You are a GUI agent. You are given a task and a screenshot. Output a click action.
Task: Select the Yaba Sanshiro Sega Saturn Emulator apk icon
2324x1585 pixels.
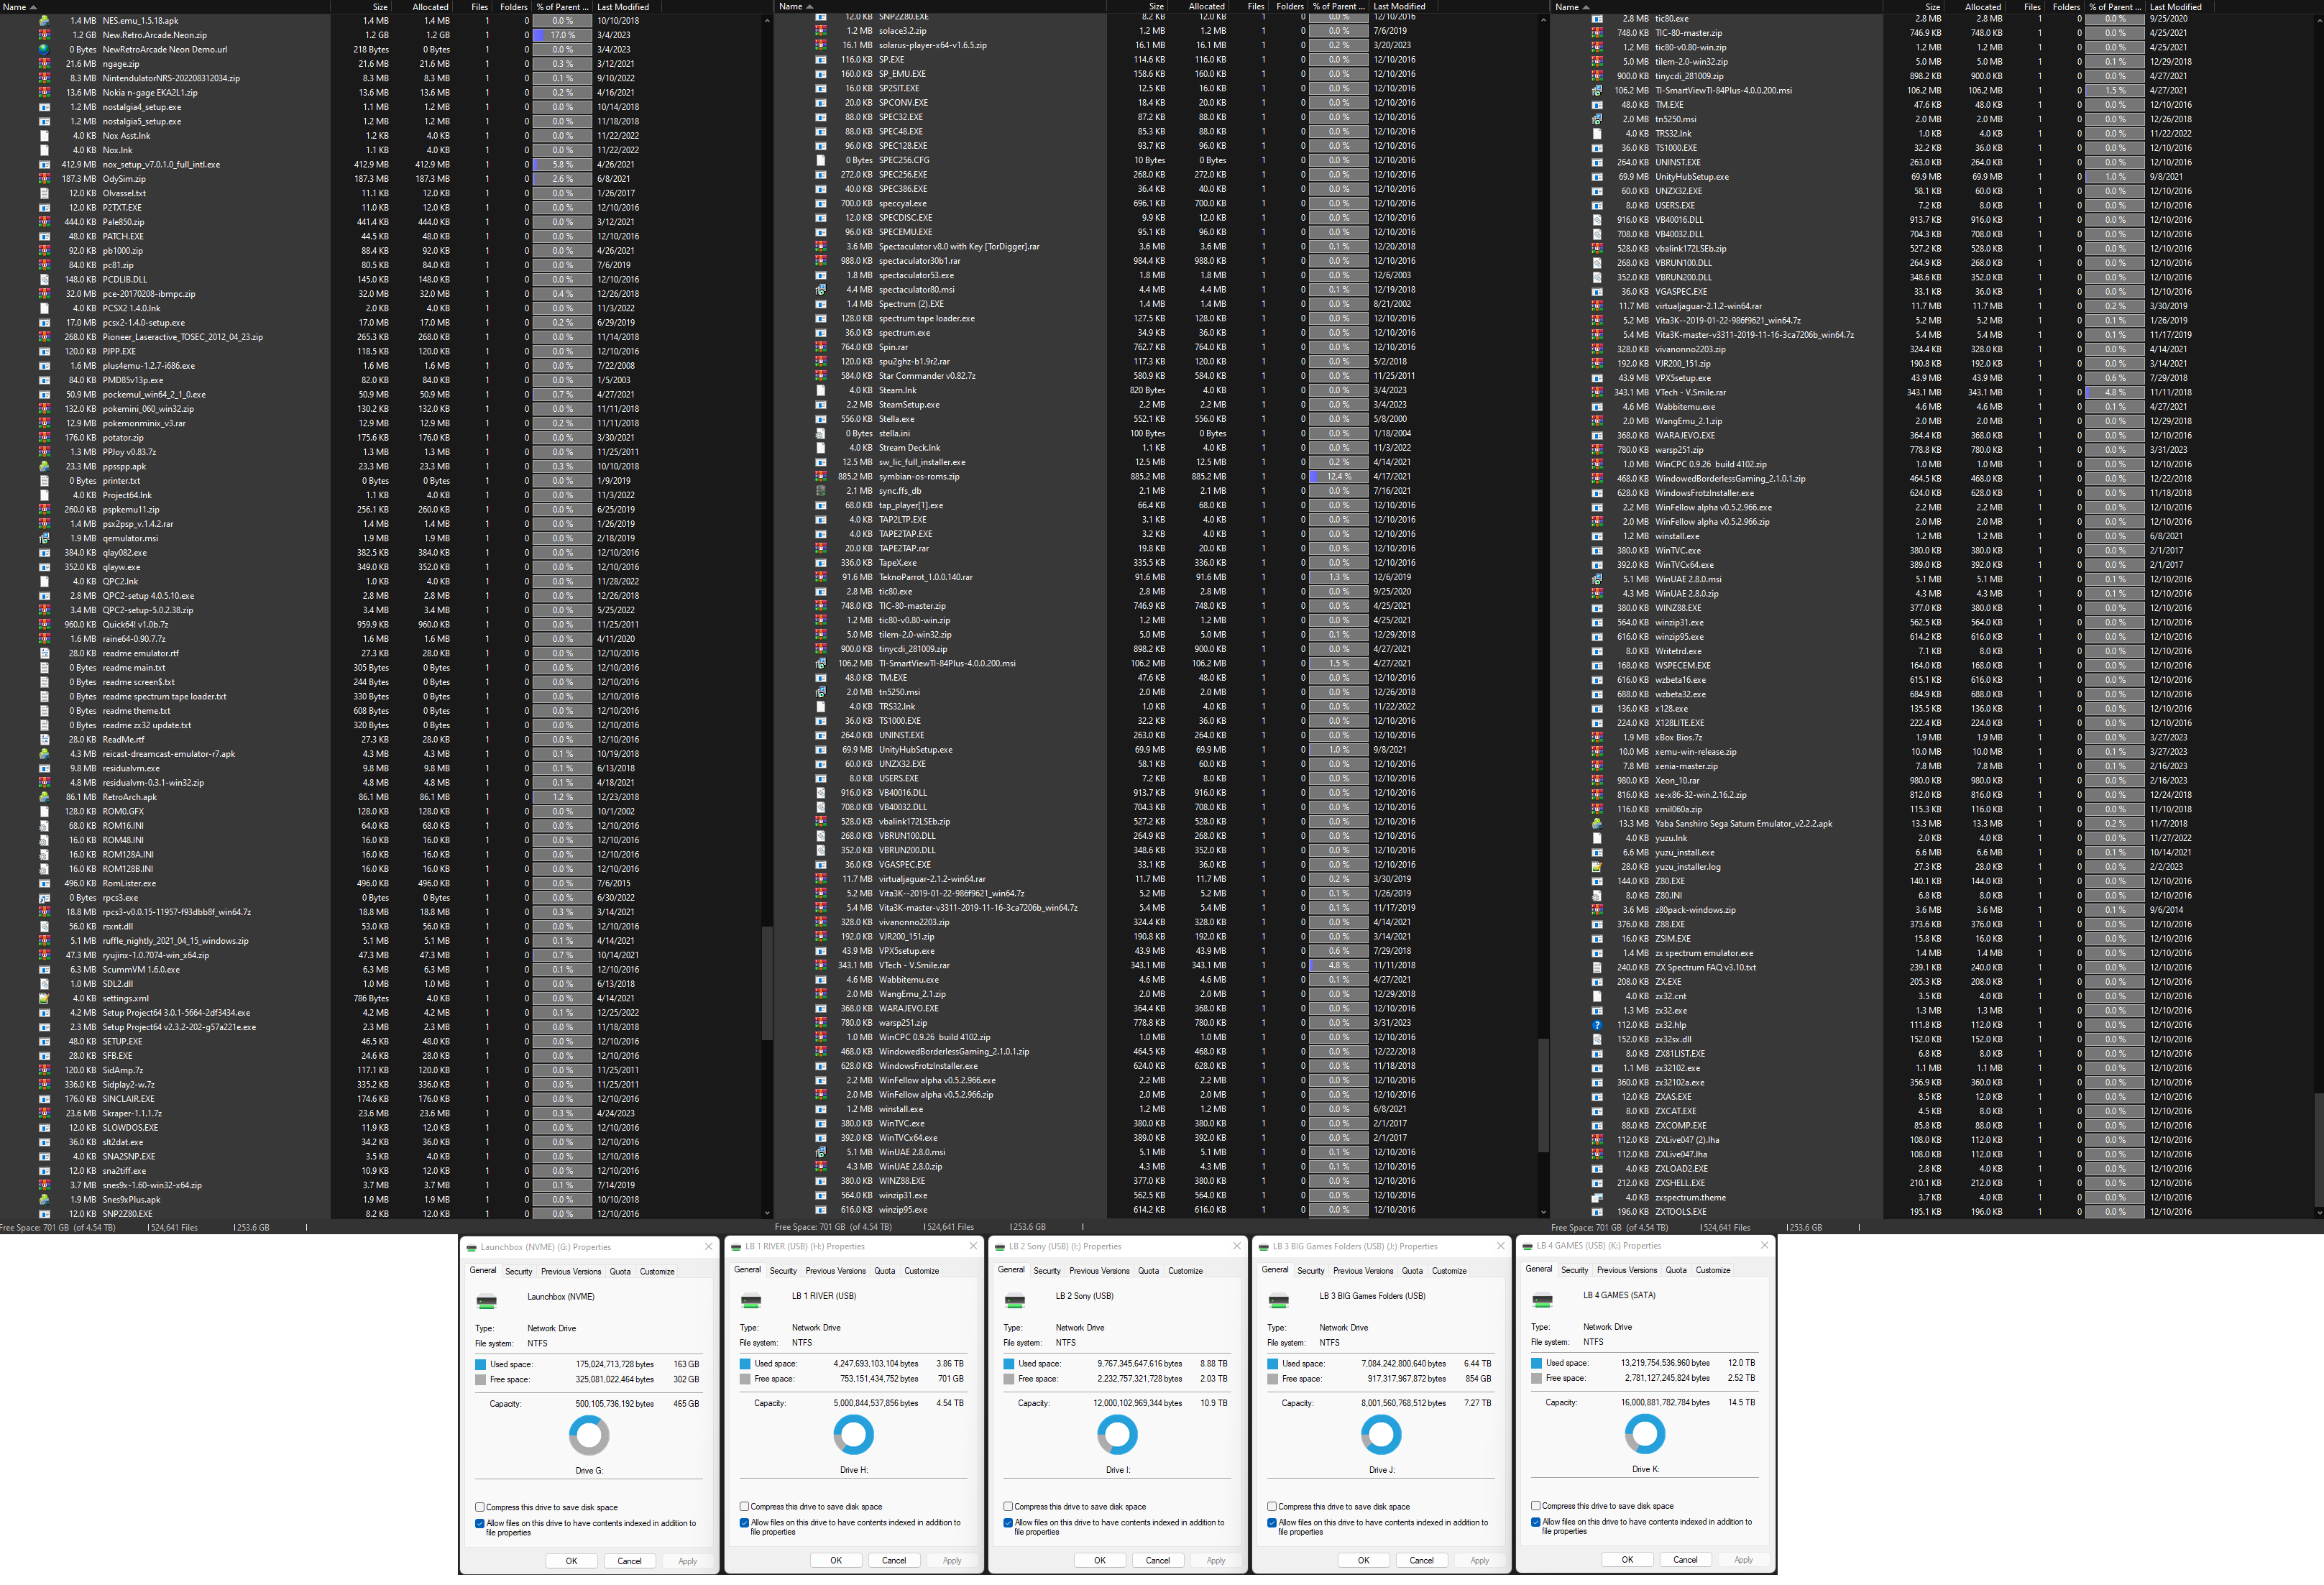point(1597,824)
